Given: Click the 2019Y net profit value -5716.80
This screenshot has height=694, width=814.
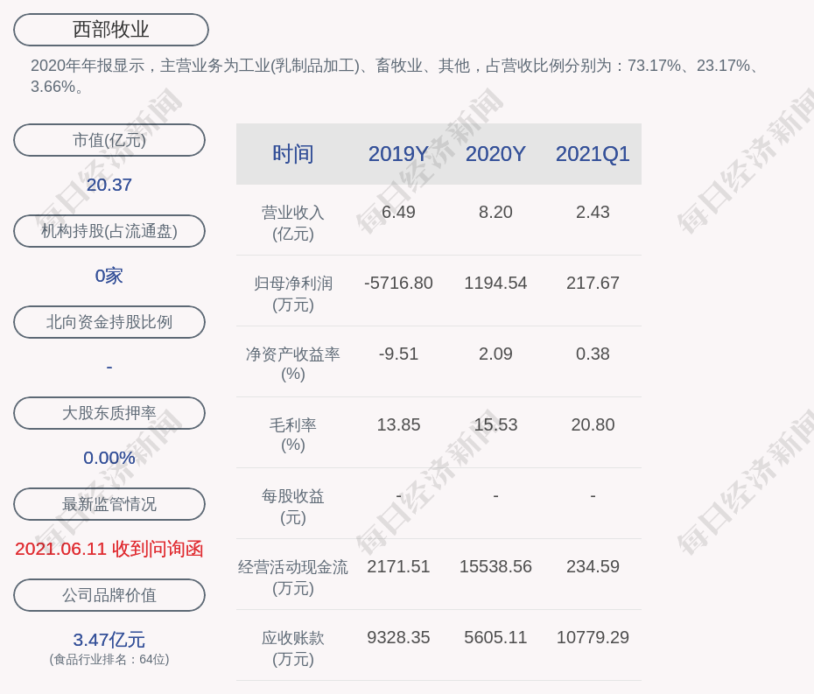Looking at the screenshot, I should (398, 283).
